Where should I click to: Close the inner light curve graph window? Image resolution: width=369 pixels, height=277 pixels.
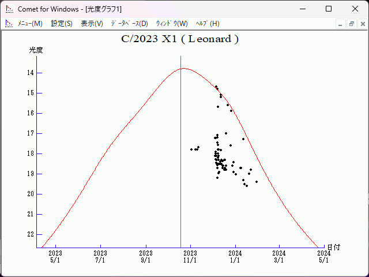point(362,24)
